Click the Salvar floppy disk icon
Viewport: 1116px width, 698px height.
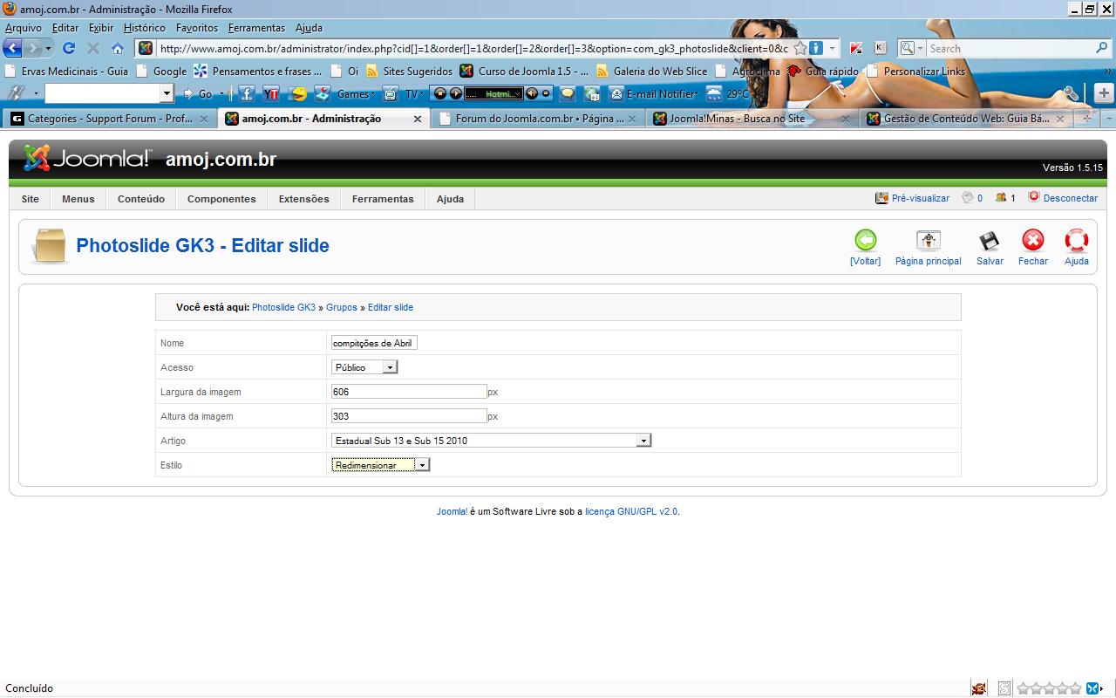(x=990, y=240)
